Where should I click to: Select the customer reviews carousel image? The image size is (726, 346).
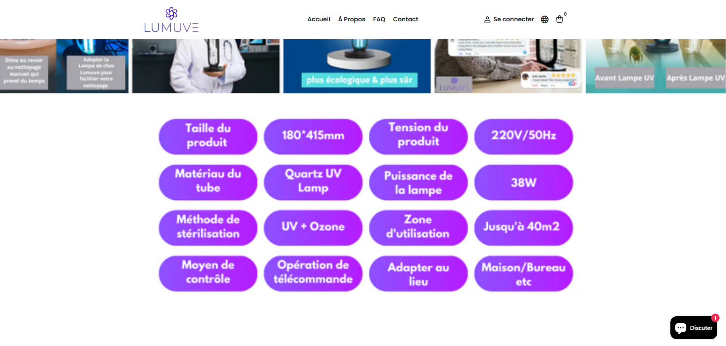click(x=508, y=66)
